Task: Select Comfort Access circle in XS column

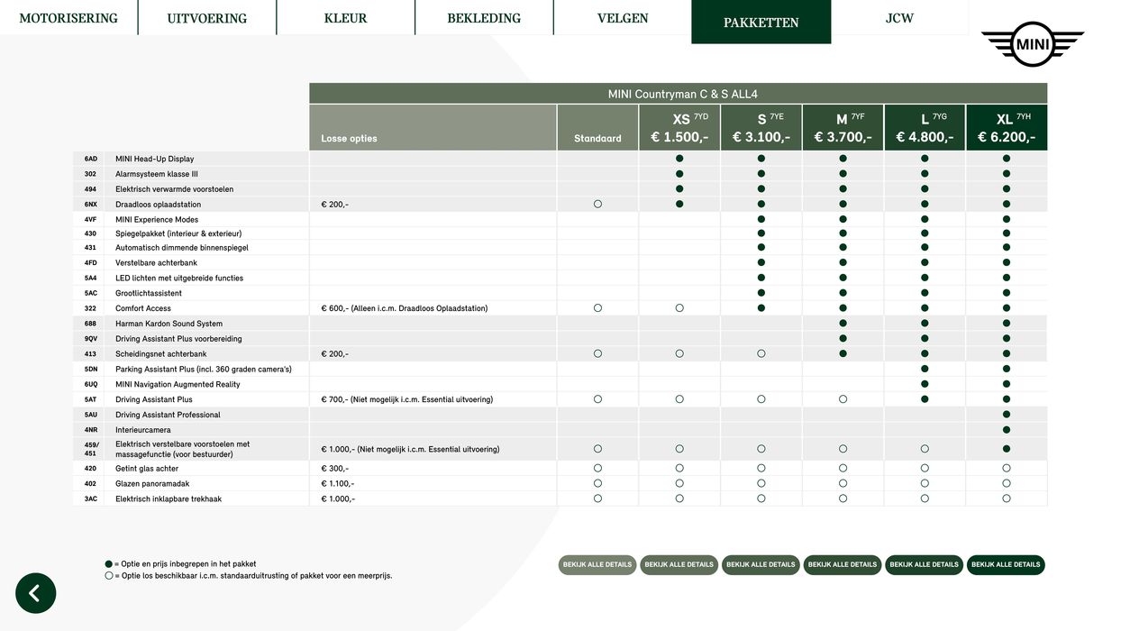Action: (x=679, y=308)
